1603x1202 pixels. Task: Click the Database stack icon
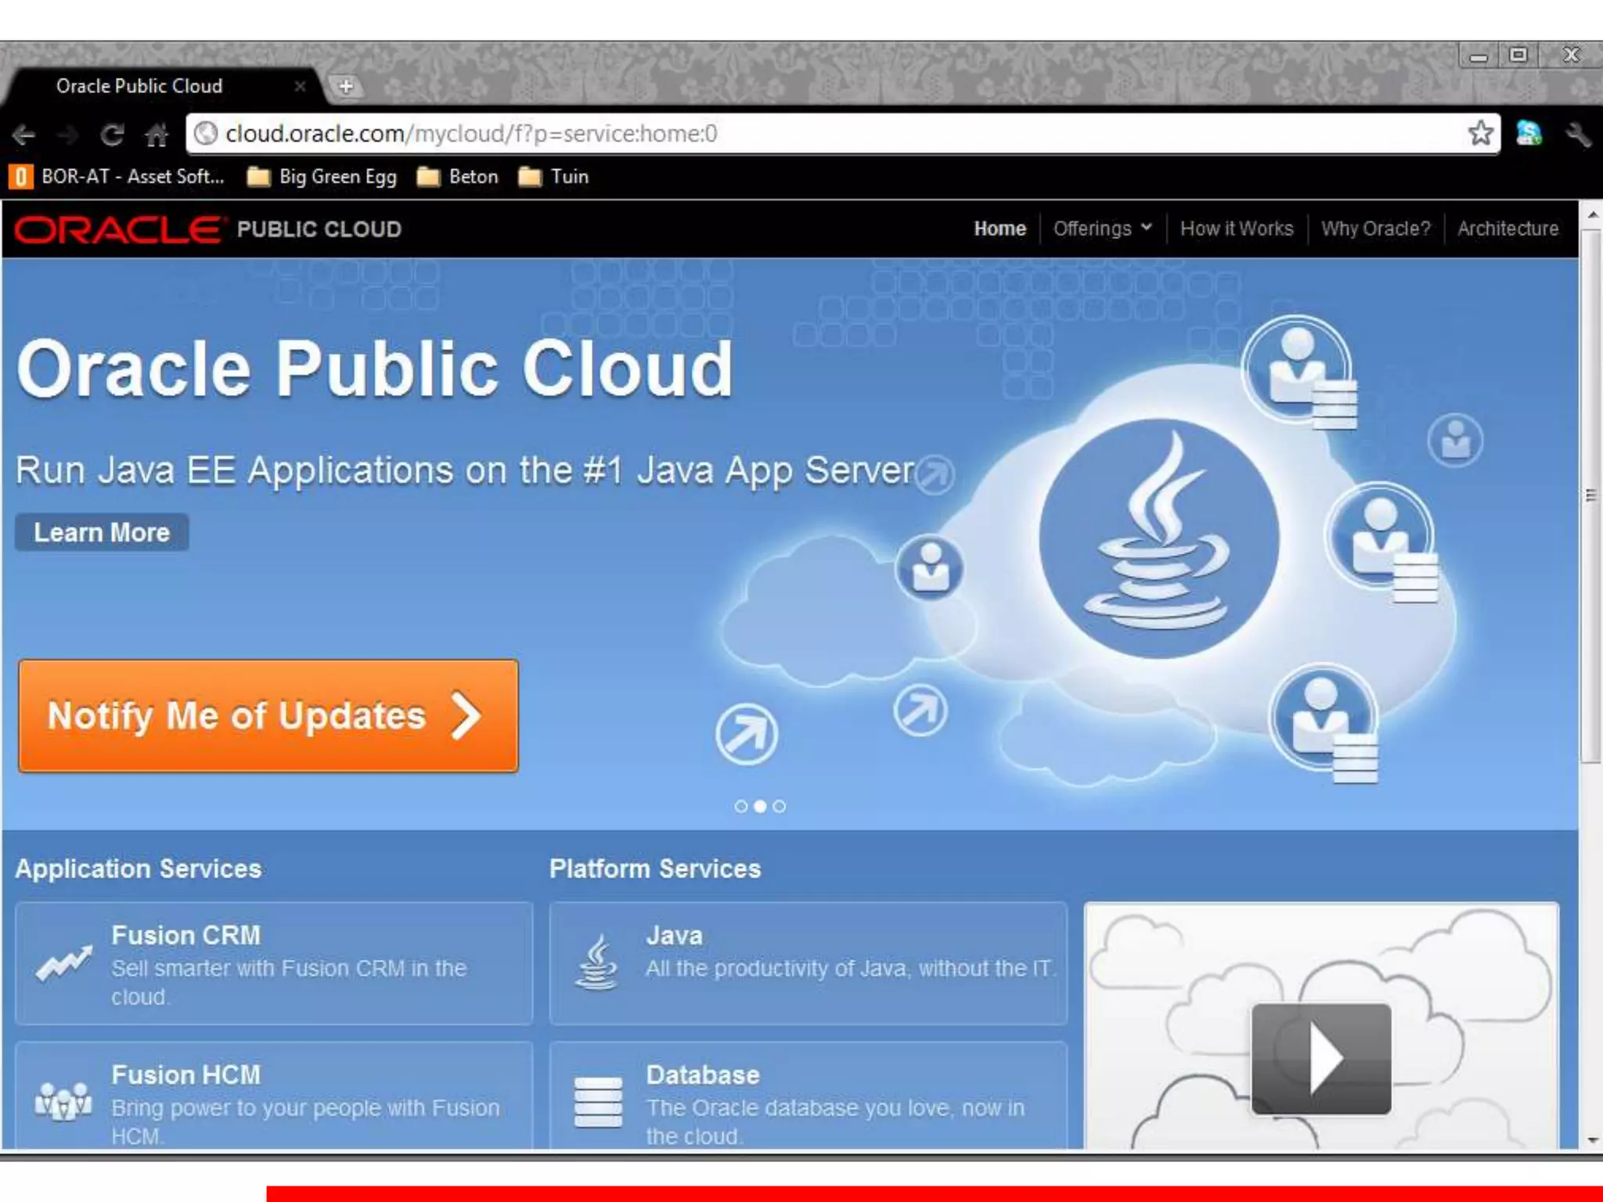coord(598,1103)
